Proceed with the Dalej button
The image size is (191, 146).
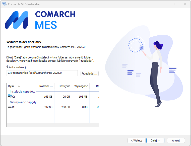pyautogui.click(x=155, y=140)
